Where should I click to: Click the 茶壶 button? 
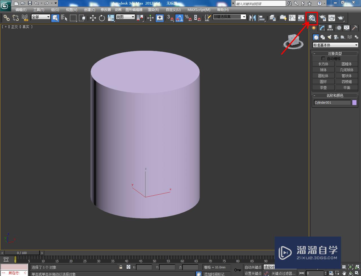click(x=323, y=88)
